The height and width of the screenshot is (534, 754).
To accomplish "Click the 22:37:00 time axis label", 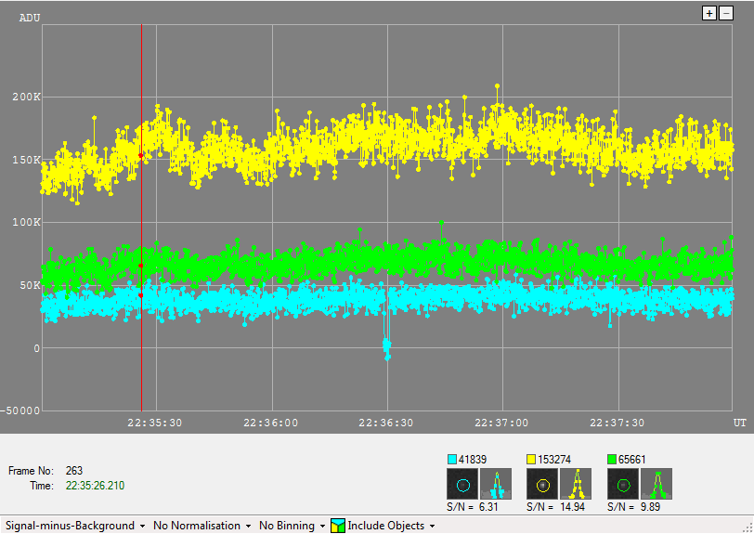I will pos(502,423).
